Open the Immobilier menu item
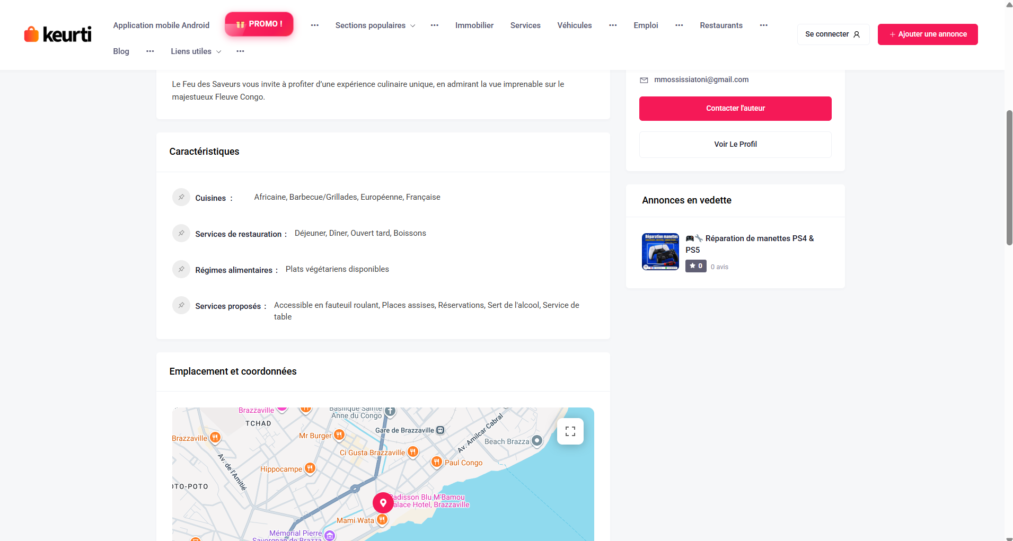The width and height of the screenshot is (1013, 541). (474, 25)
